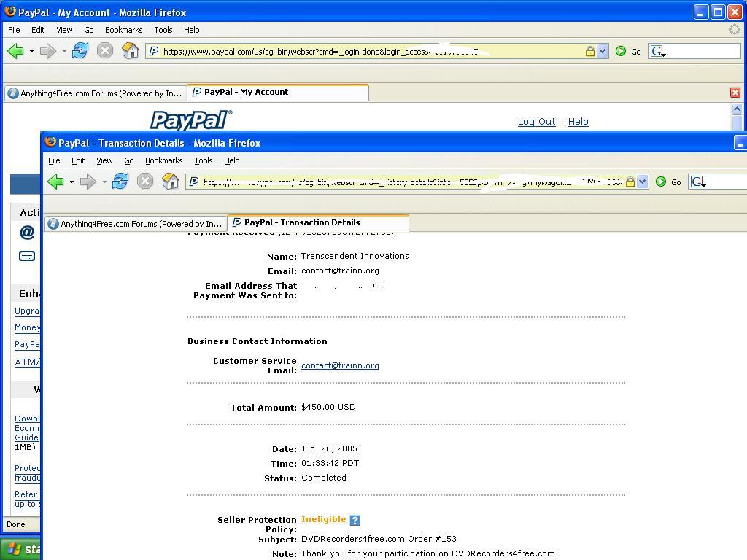Screen dimensions: 747x560
Task: Open search engine dropdown in Transaction Details window
Action: 698,182
